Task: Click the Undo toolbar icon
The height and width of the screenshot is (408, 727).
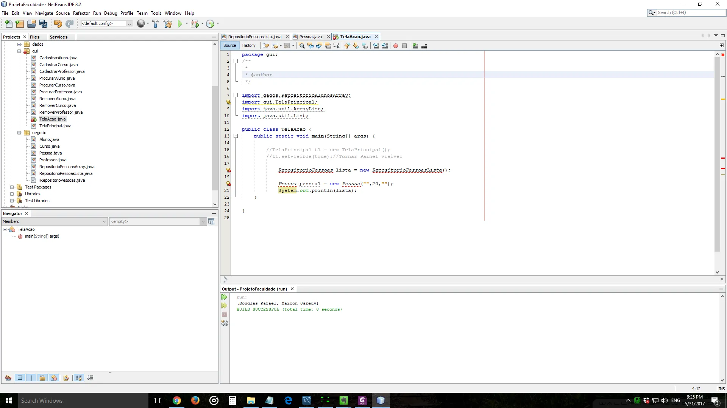Action: (x=58, y=24)
